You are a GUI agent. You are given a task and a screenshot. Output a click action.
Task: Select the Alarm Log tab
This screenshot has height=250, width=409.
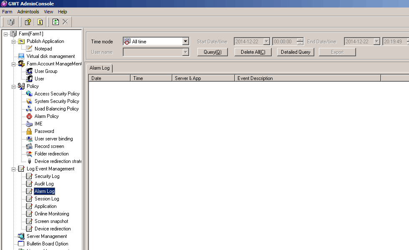pos(99,67)
